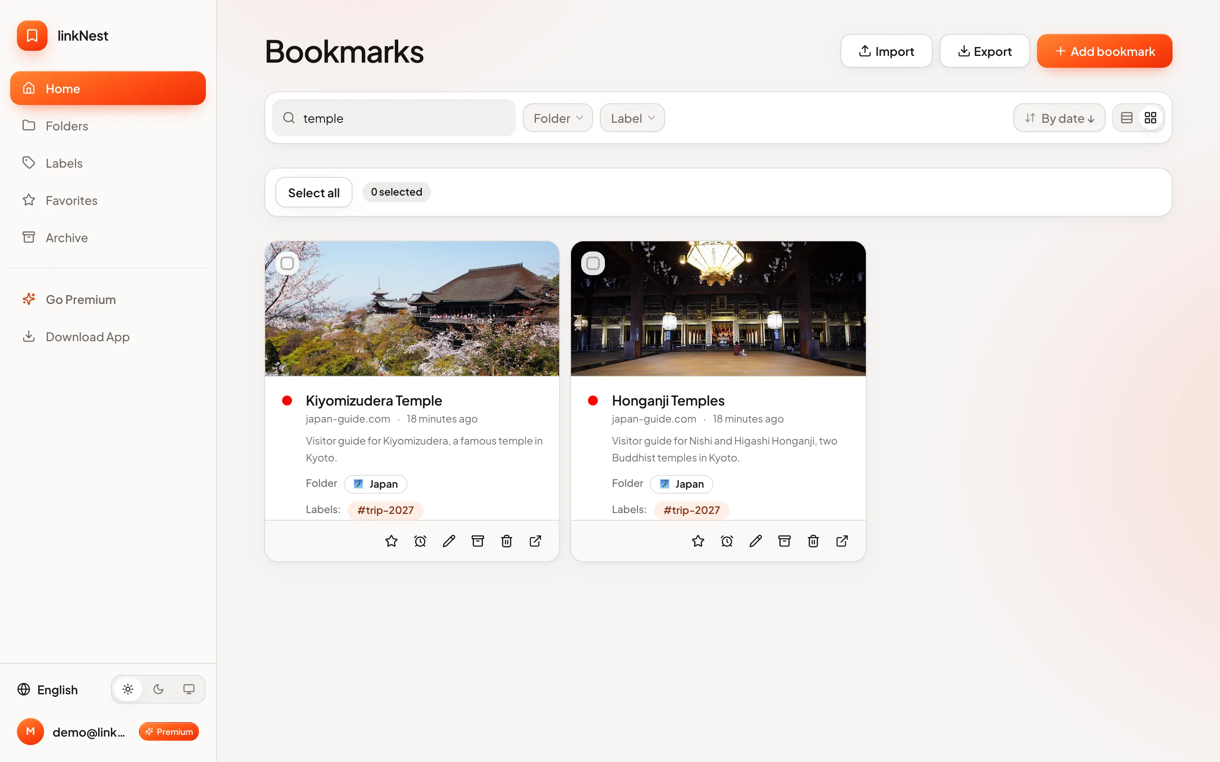Click the search magnifier icon

point(289,118)
